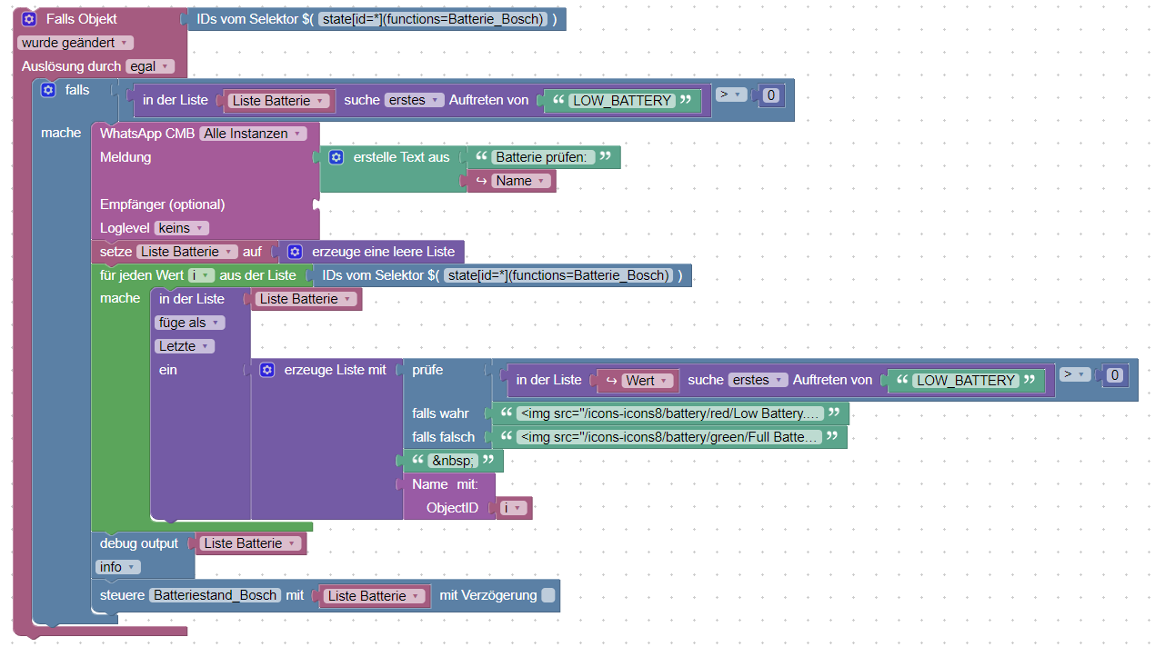
Task: Click falls falsch label
Action: pos(443,437)
